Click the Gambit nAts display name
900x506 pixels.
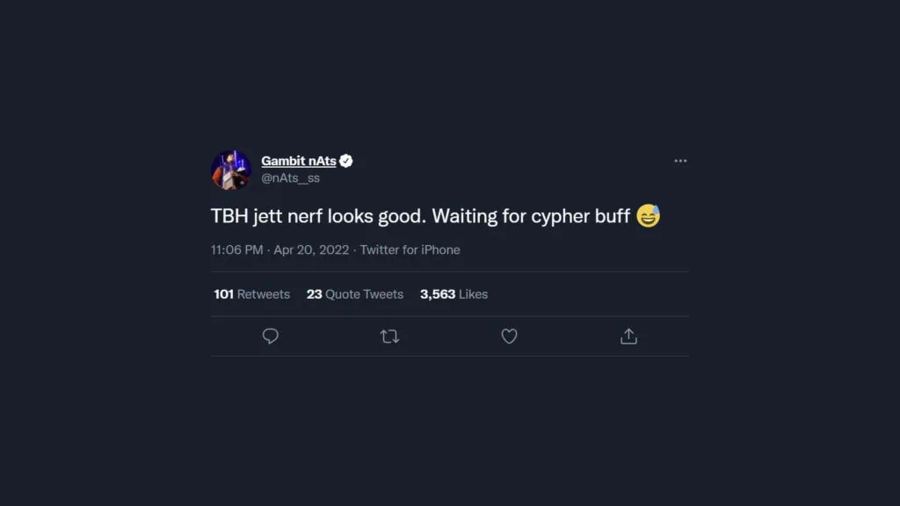[x=299, y=162]
